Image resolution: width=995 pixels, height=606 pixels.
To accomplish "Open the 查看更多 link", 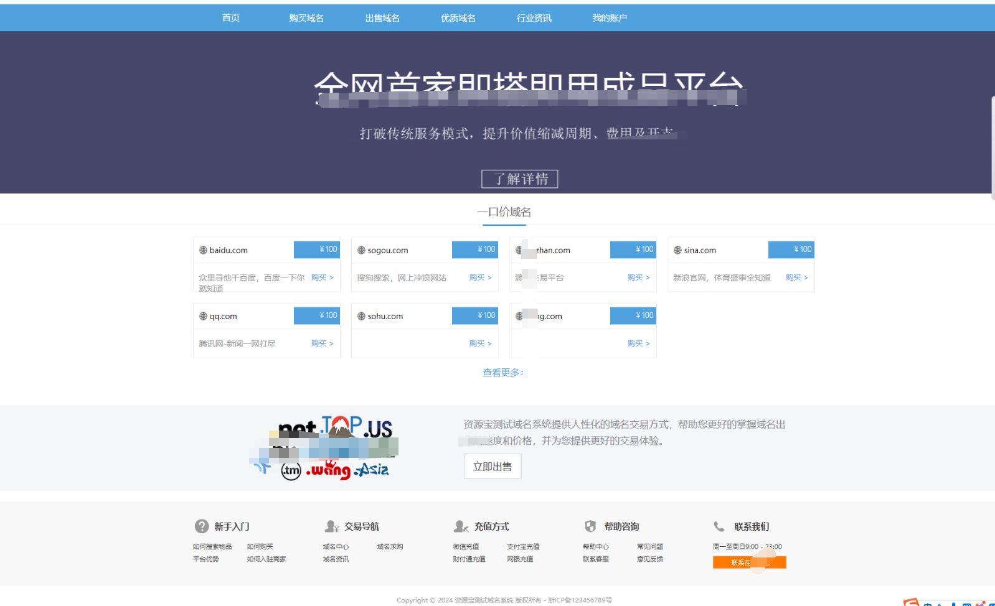I will (x=503, y=373).
